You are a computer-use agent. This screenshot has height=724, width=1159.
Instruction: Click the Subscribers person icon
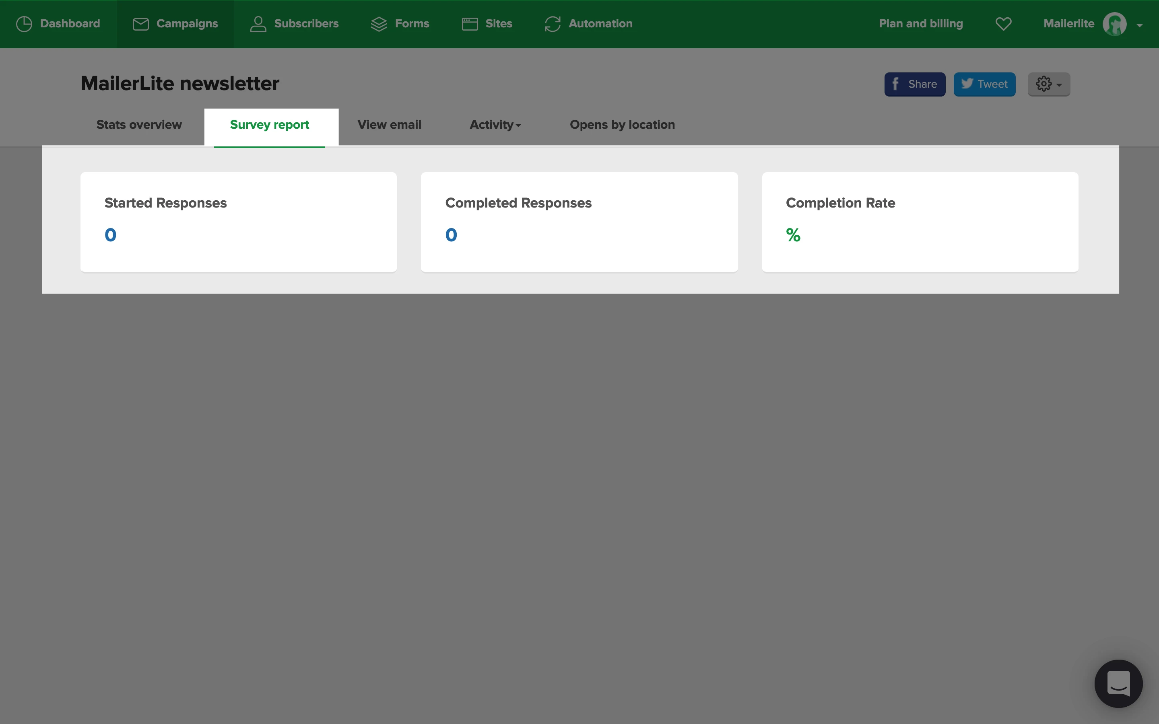pyautogui.click(x=258, y=24)
